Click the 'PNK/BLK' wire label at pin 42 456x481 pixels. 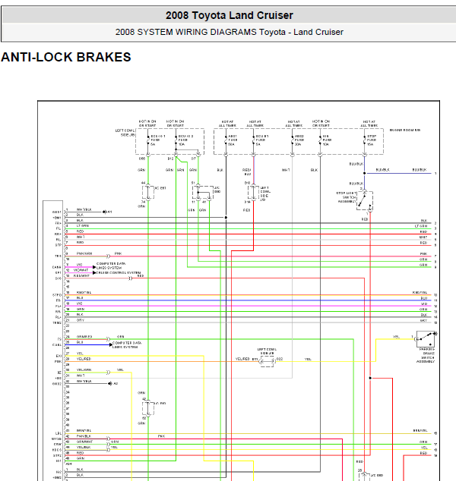[84, 436]
